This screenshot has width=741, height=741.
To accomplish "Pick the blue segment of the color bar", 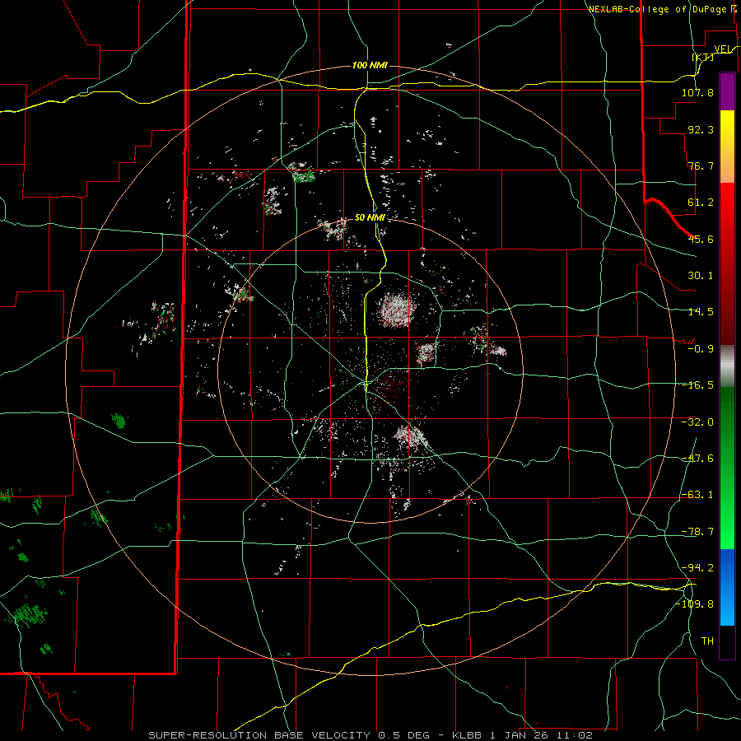I will point(727,587).
